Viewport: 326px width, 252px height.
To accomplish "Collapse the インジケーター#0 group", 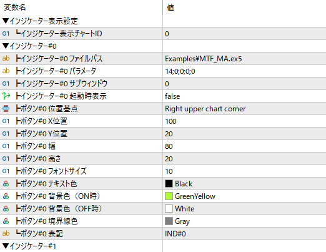I will point(6,46).
